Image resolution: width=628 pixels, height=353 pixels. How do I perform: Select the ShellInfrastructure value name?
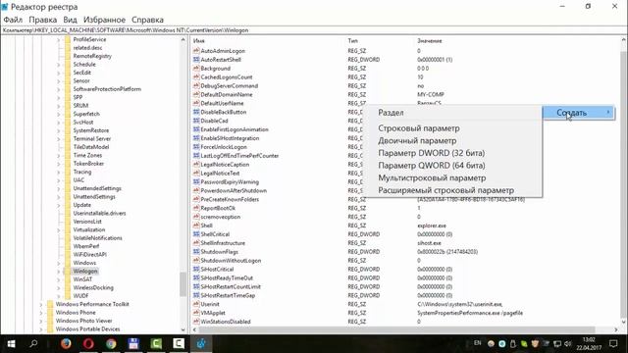(x=223, y=243)
